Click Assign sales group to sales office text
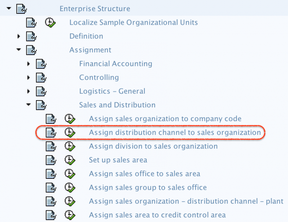 (148, 187)
